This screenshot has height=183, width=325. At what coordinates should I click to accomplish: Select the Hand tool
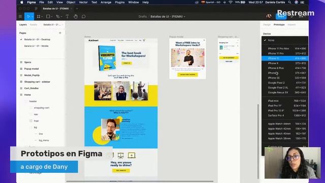[x=76, y=17]
